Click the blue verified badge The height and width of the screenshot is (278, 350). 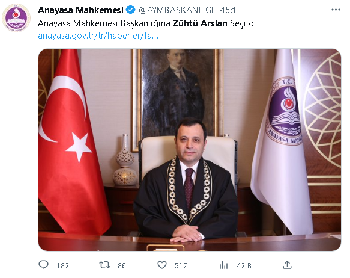[x=131, y=10]
